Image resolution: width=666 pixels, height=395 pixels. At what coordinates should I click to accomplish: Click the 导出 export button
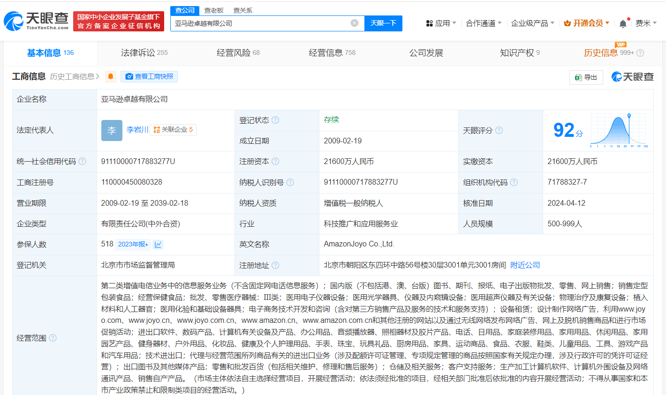[x=586, y=77]
